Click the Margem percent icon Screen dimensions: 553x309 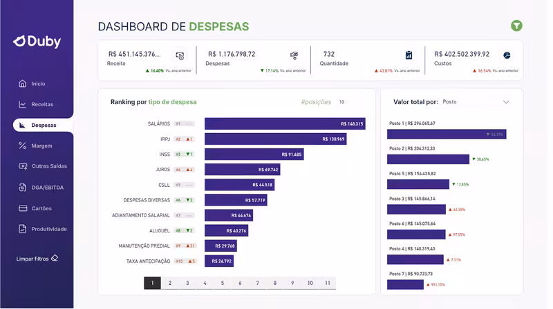[22, 146]
